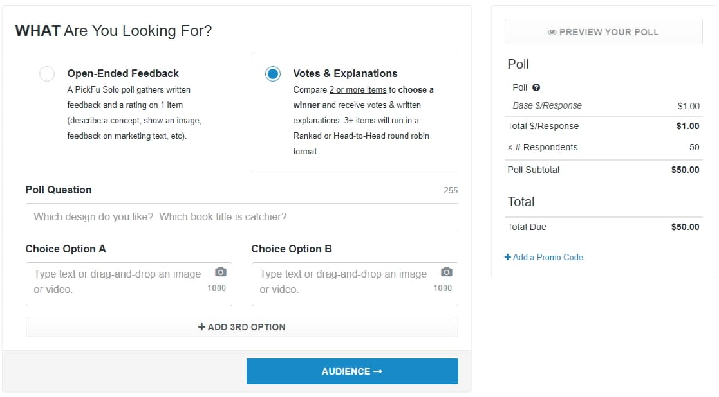
Task: Continue to the Audience step
Action: click(352, 371)
